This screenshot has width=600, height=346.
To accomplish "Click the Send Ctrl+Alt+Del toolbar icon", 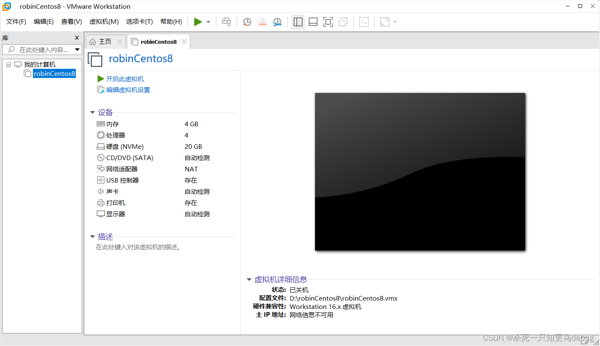I will (226, 22).
